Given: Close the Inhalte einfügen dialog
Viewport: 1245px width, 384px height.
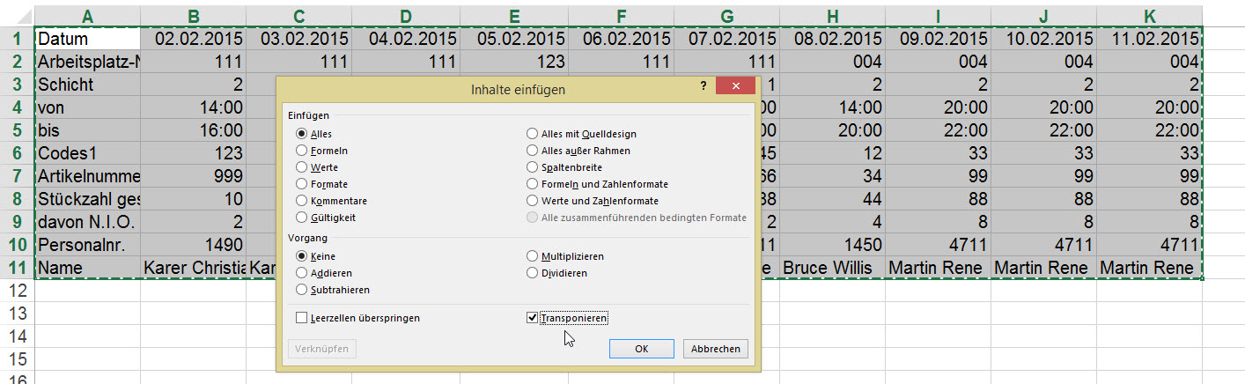Looking at the screenshot, I should pyautogui.click(x=735, y=86).
